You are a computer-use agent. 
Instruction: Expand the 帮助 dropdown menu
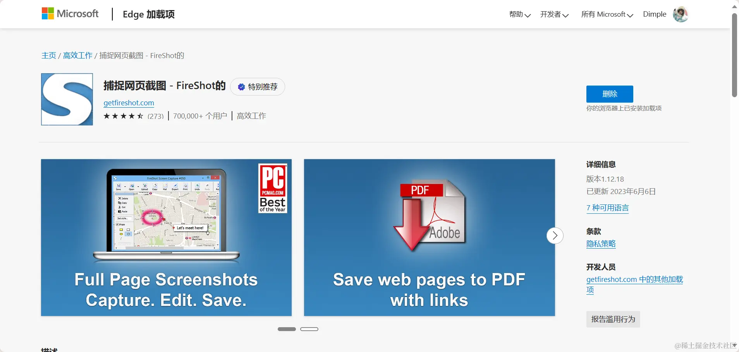point(520,14)
